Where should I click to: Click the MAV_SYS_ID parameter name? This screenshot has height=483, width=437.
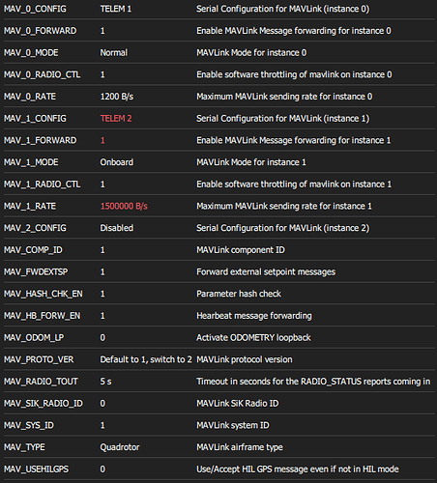(29, 425)
